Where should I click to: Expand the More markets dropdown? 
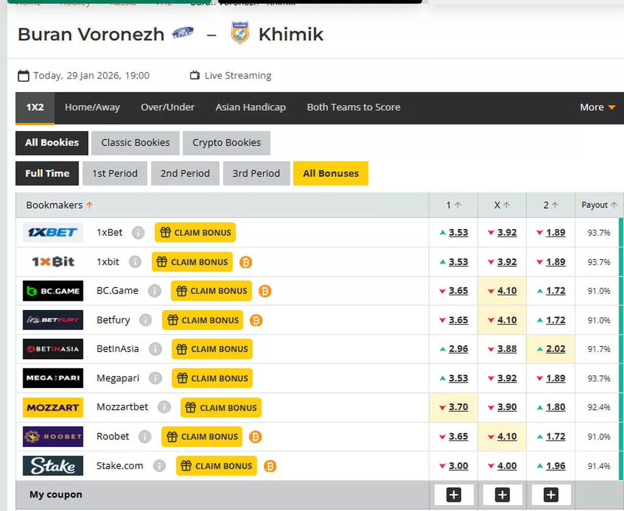point(597,107)
